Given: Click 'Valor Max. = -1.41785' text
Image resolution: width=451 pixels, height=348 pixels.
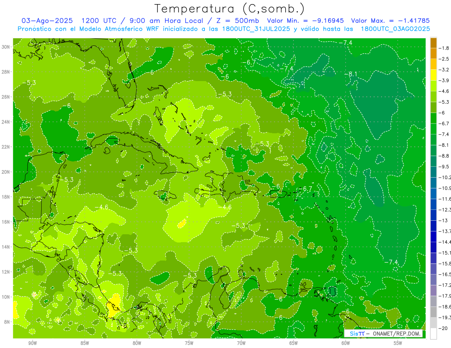Looking at the screenshot, I should coord(390,21).
